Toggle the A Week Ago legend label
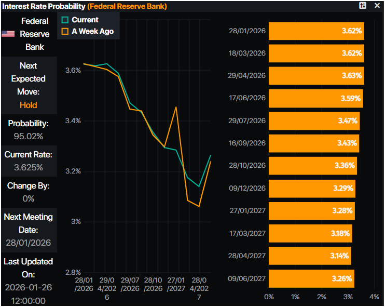 [92, 31]
